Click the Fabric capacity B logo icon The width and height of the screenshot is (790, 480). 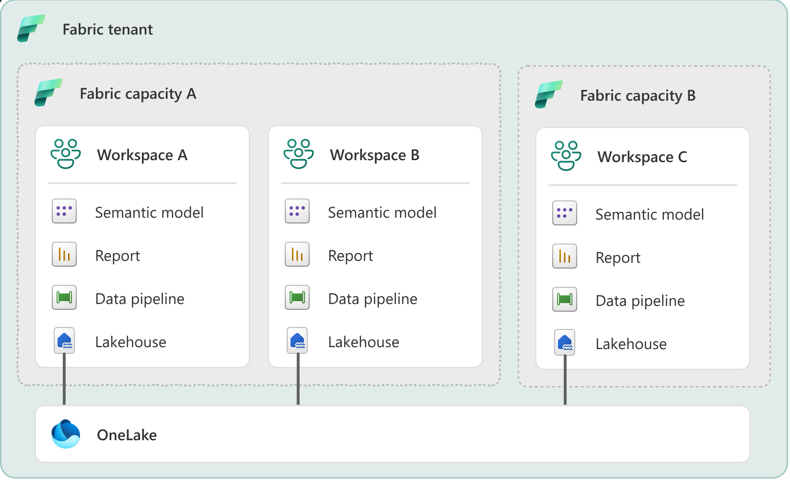tap(549, 94)
